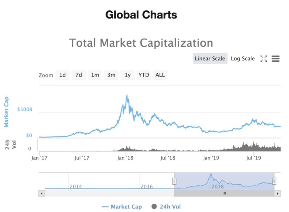Click the navigator scrollbar thumb grip
Screen dimensions: 289x212
click(224, 193)
